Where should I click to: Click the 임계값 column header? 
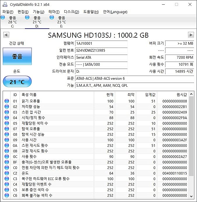click(x=146, y=95)
